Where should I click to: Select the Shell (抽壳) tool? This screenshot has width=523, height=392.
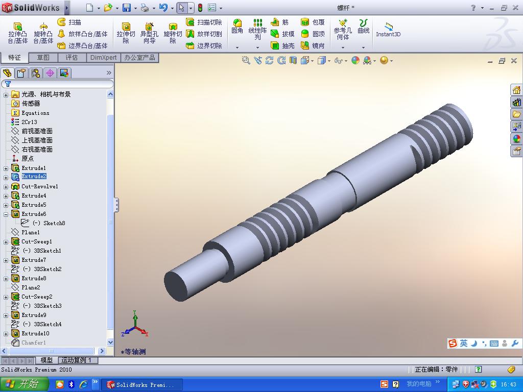point(282,45)
